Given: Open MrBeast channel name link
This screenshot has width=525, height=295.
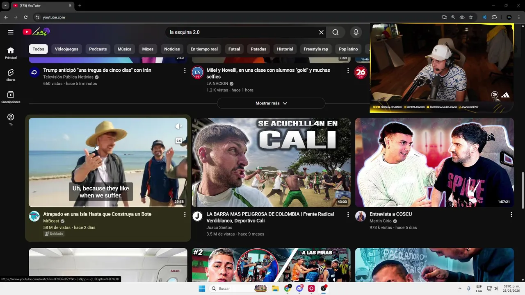Looking at the screenshot, I should click(51, 221).
